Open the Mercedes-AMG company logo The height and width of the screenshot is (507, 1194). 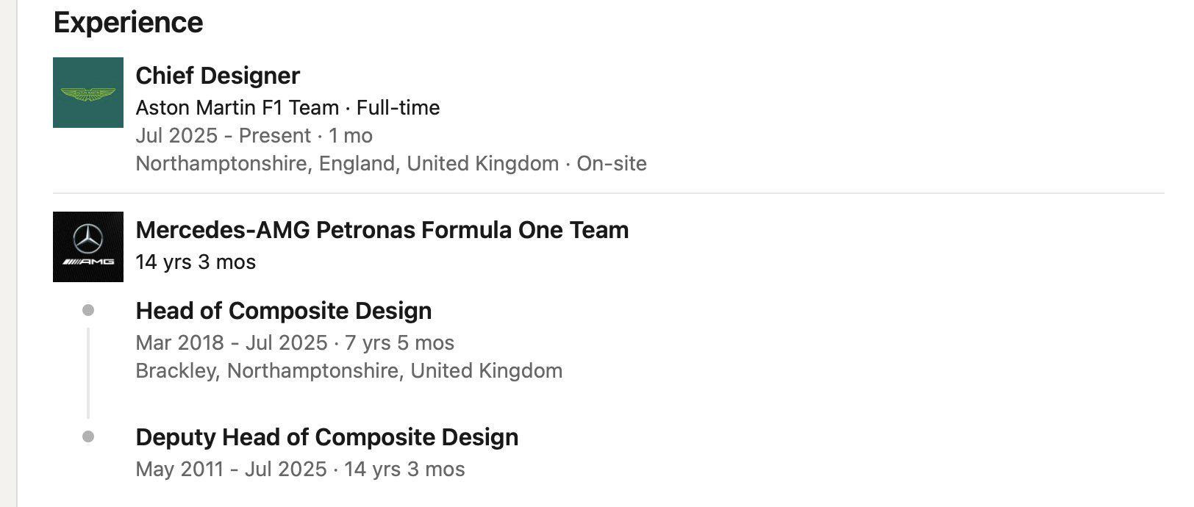pyautogui.click(x=88, y=247)
